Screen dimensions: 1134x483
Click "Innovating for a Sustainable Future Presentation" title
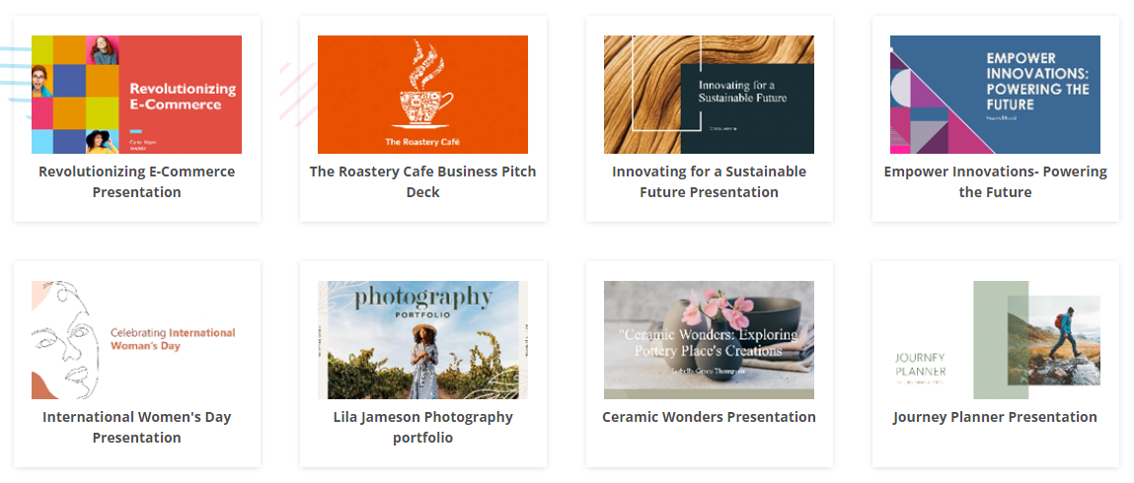pyautogui.click(x=709, y=181)
